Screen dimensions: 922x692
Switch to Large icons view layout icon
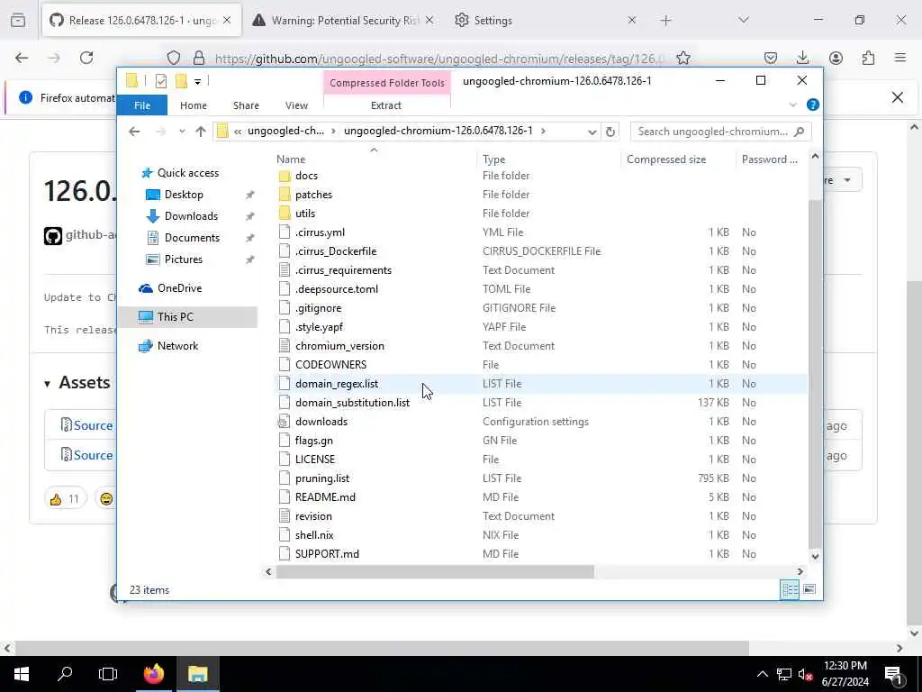809,589
